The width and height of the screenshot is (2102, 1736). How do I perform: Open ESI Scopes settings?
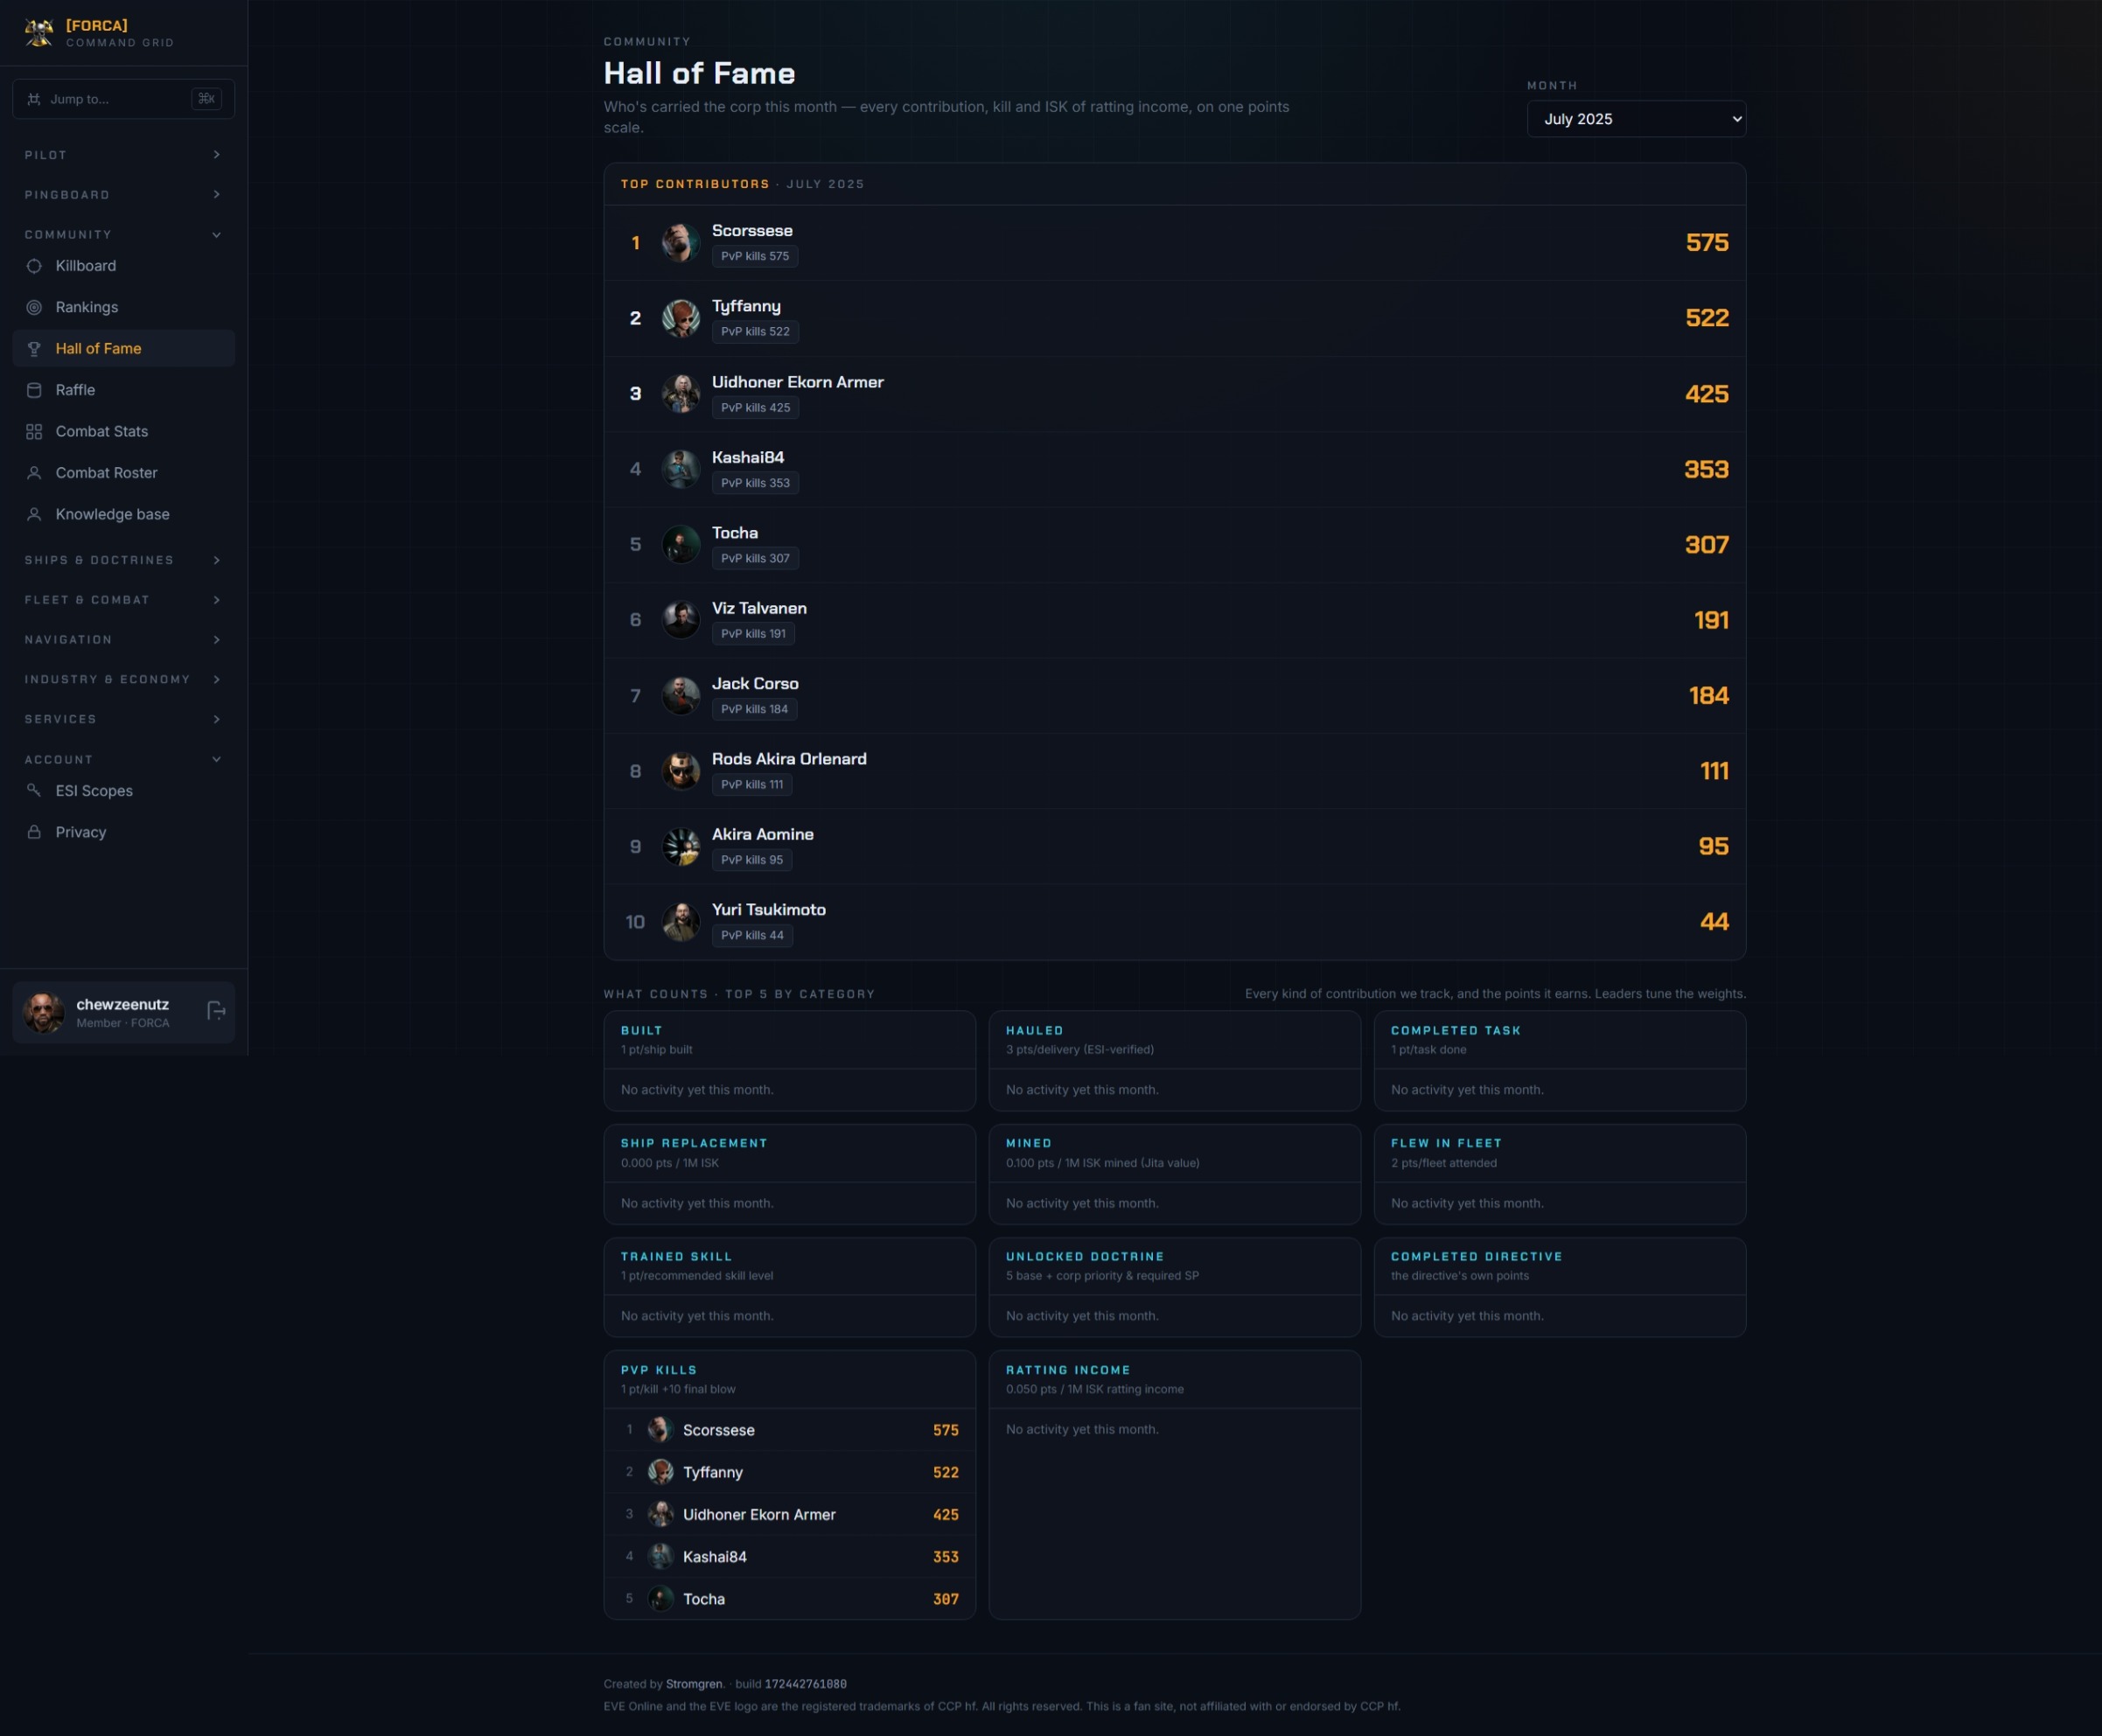click(124, 790)
